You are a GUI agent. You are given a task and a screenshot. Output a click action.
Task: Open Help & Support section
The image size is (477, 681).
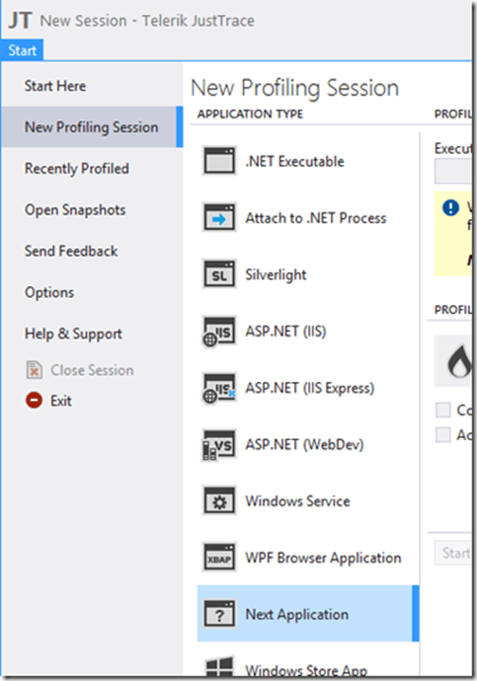[x=73, y=334]
